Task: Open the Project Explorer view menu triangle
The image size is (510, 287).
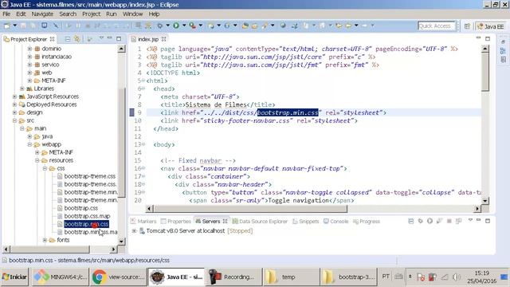Action: click(101, 38)
